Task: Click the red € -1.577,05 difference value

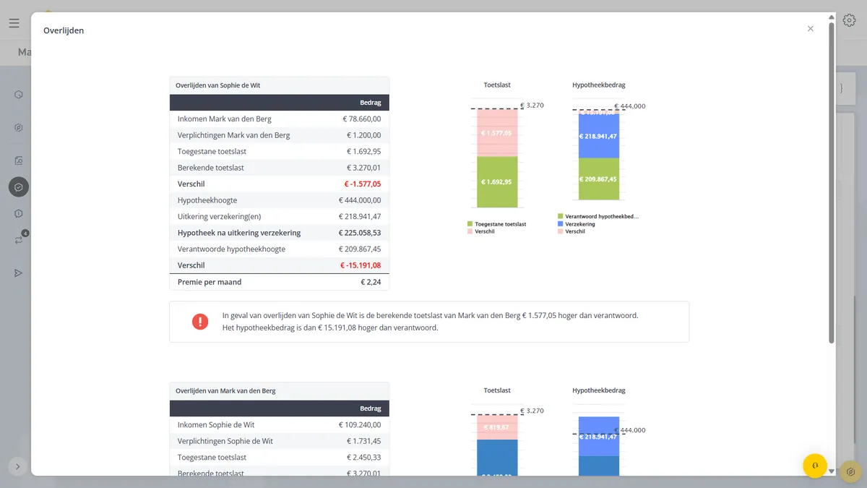Action: point(363,184)
